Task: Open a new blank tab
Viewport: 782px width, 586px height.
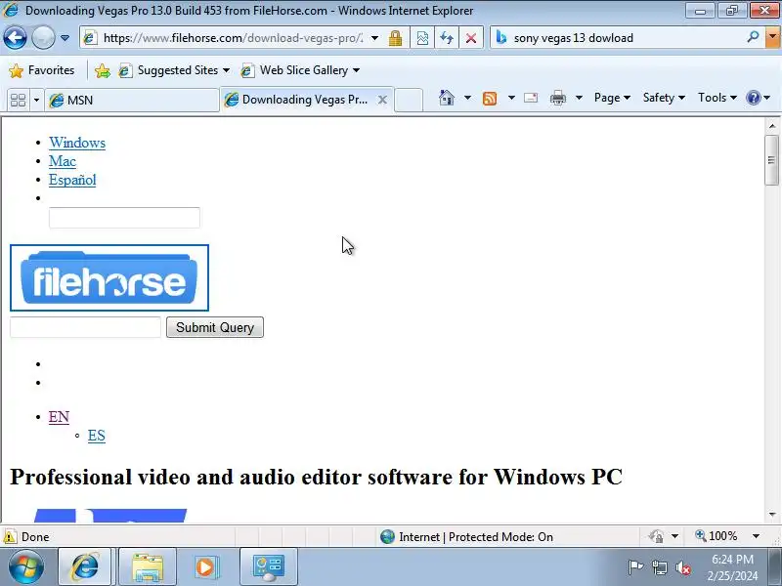Action: pos(409,101)
